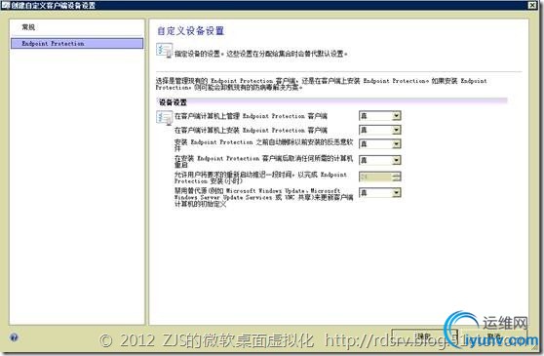Confirm with the 确定 button
This screenshot has width=544, height=356.
(x=424, y=336)
